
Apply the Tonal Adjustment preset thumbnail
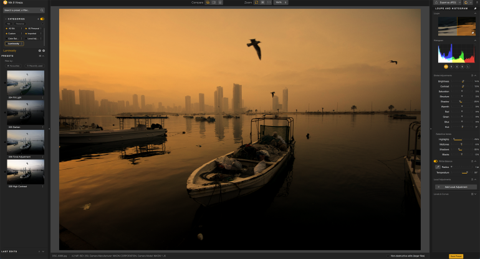tap(26, 142)
